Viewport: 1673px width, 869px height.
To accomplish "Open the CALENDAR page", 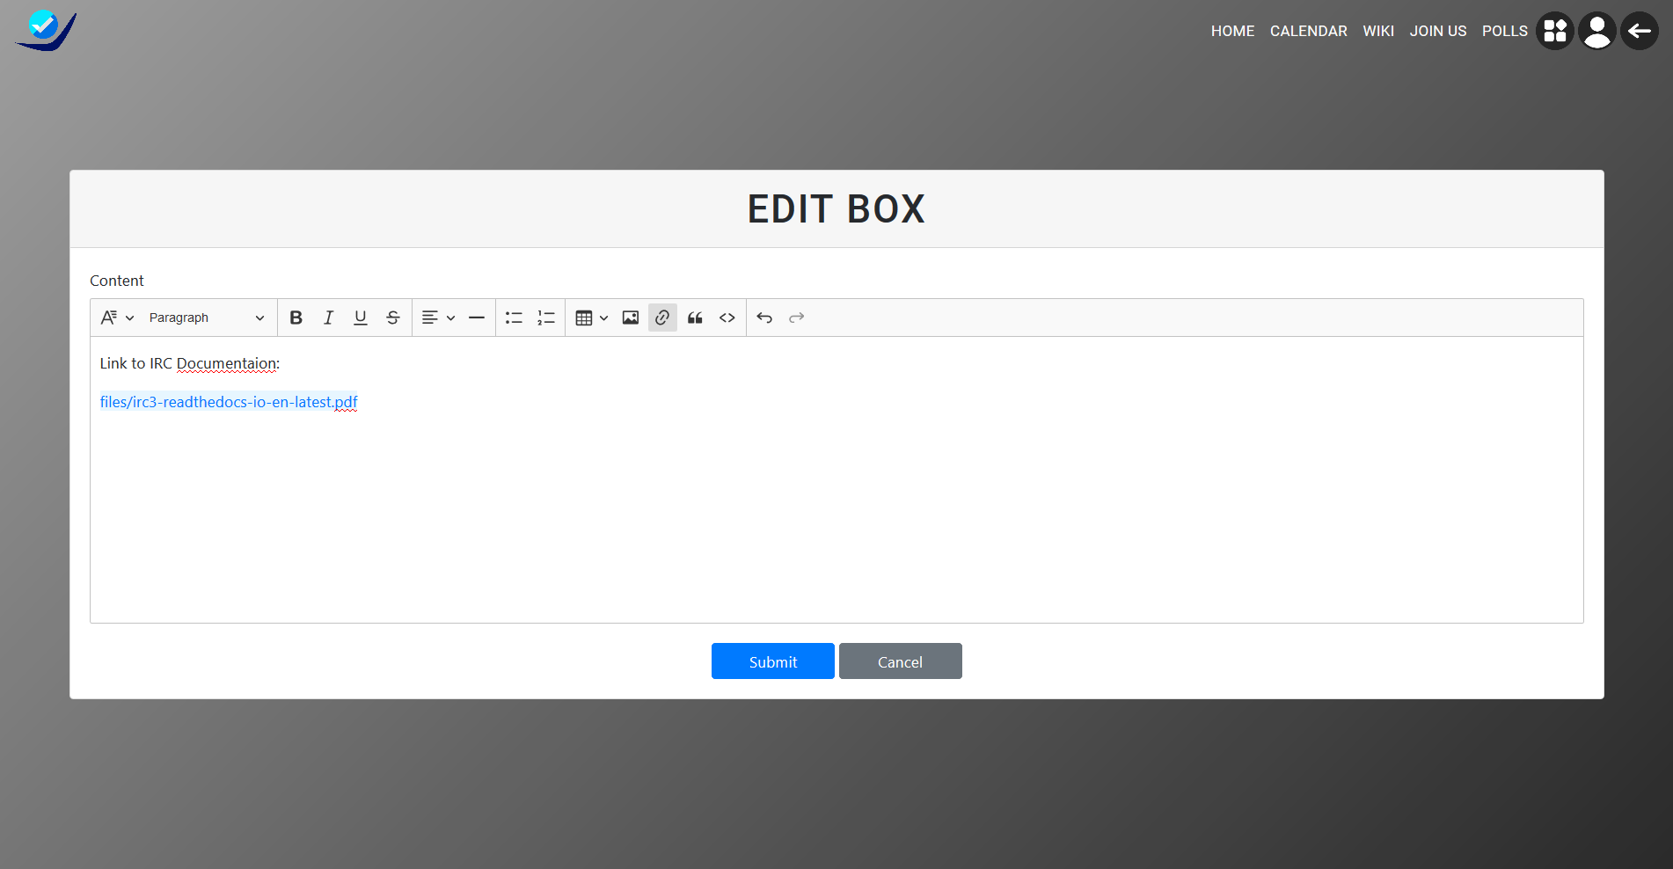I will 1308,31.
